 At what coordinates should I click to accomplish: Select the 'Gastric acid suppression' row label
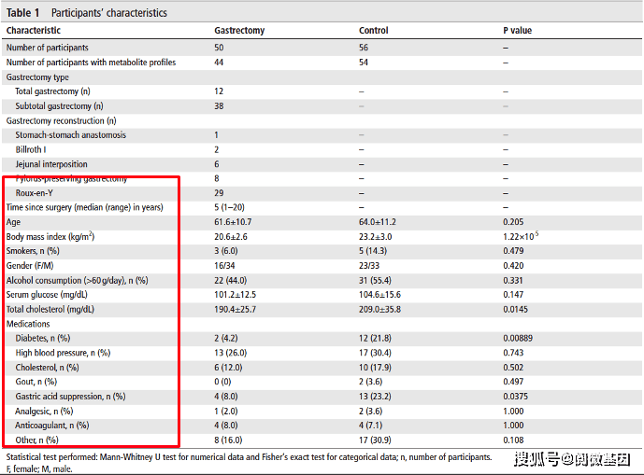tap(70, 397)
